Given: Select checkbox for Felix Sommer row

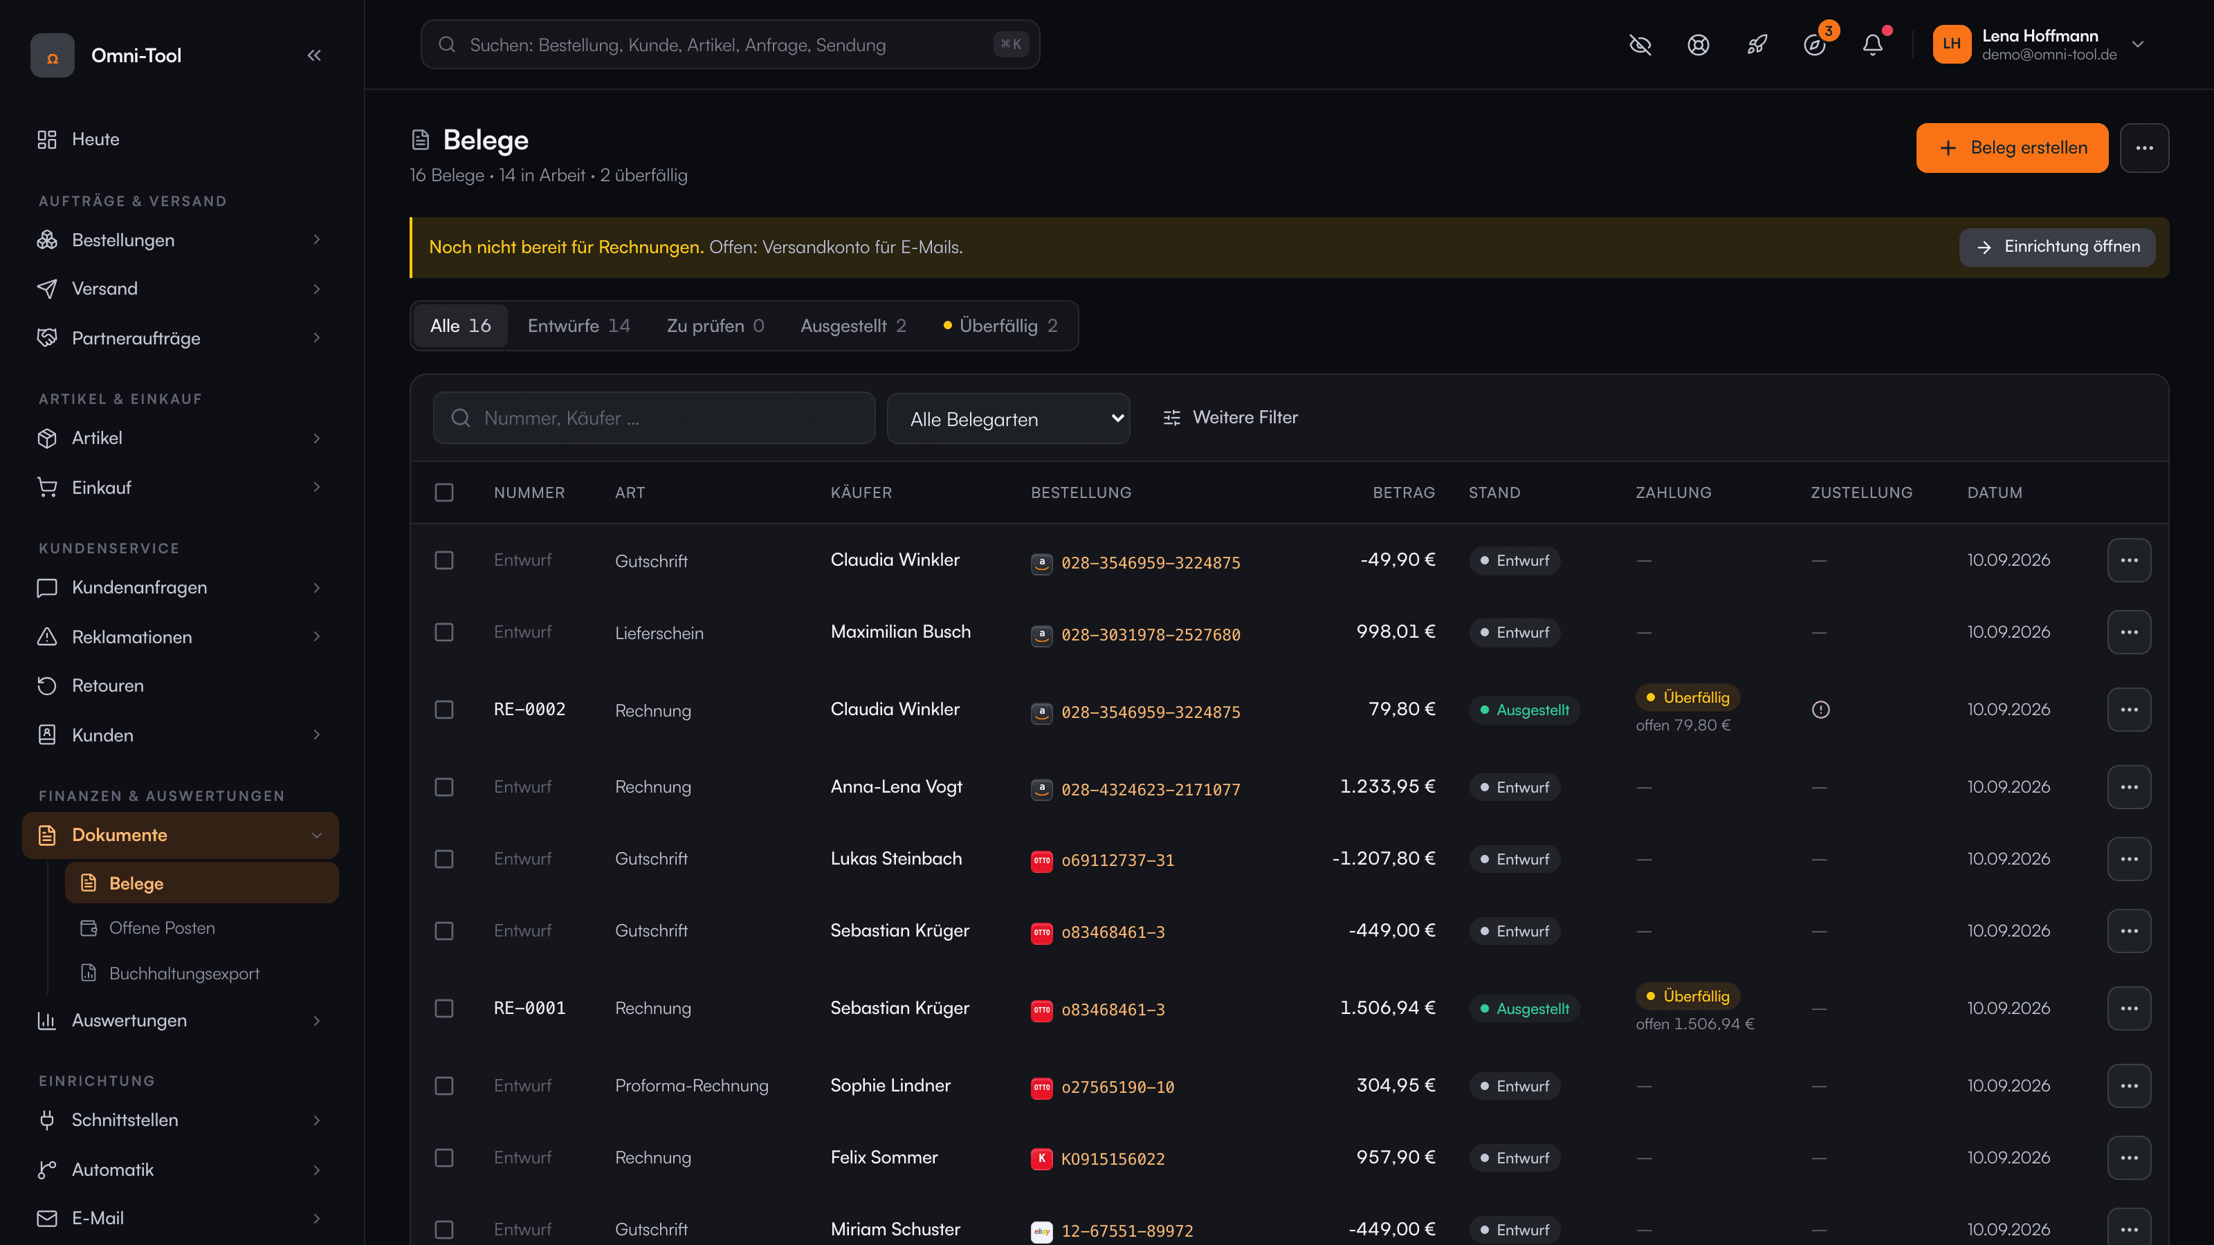Looking at the screenshot, I should coord(444,1159).
